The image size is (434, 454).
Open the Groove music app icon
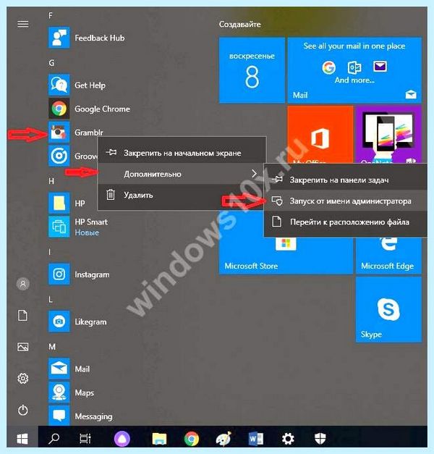59,156
